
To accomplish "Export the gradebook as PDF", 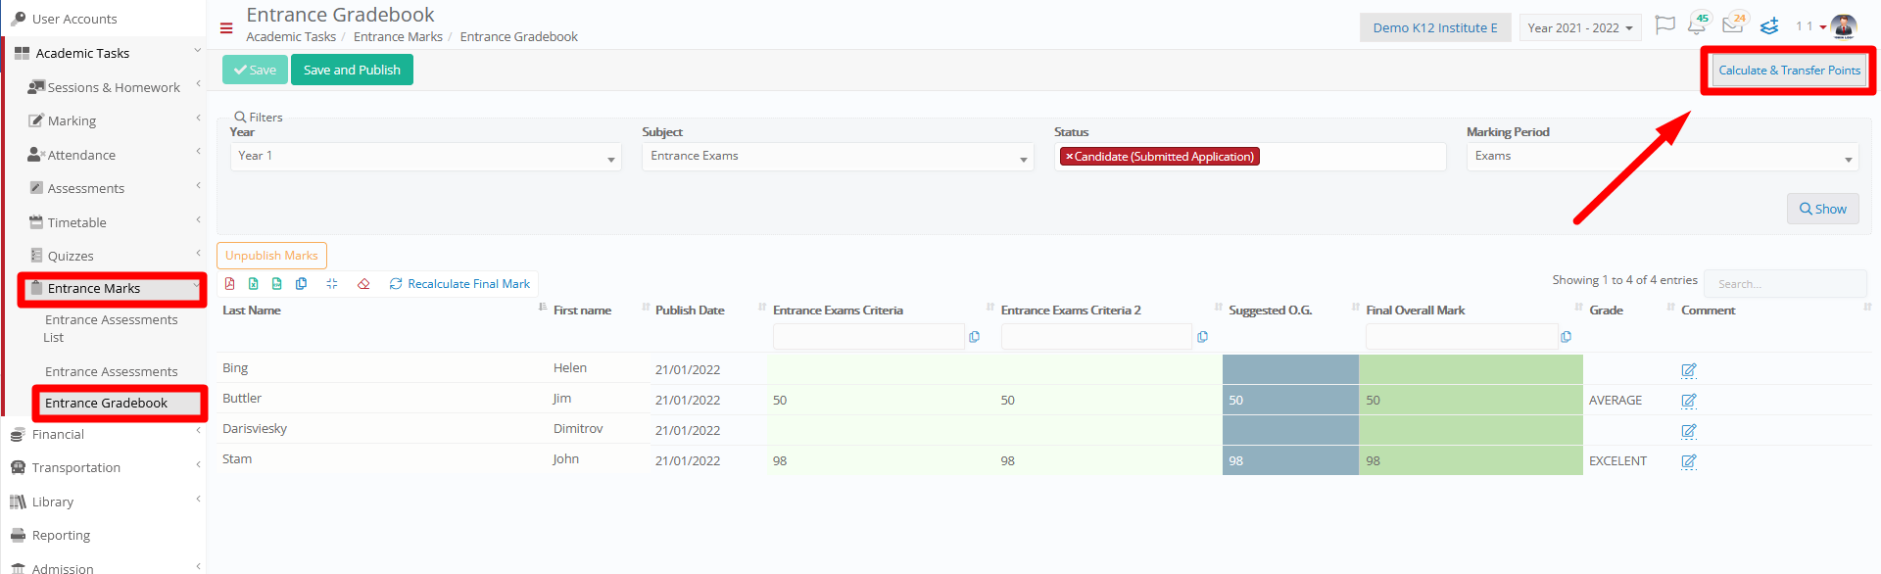I will (x=230, y=284).
